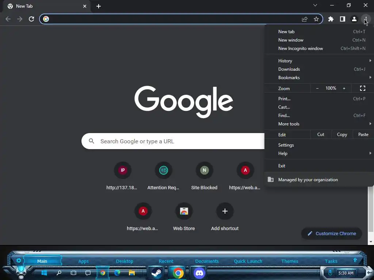
Task: Open a New Incognito window
Action: (x=319, y=48)
